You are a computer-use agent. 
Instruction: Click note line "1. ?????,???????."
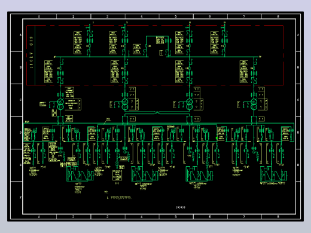119,198
